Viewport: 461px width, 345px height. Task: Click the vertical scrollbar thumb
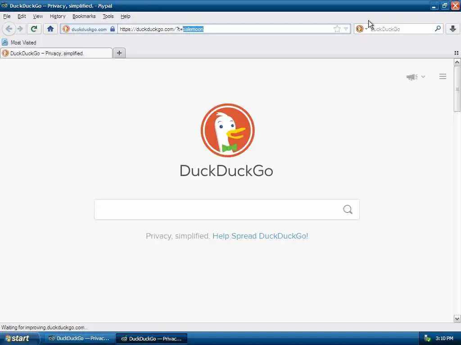457,89
